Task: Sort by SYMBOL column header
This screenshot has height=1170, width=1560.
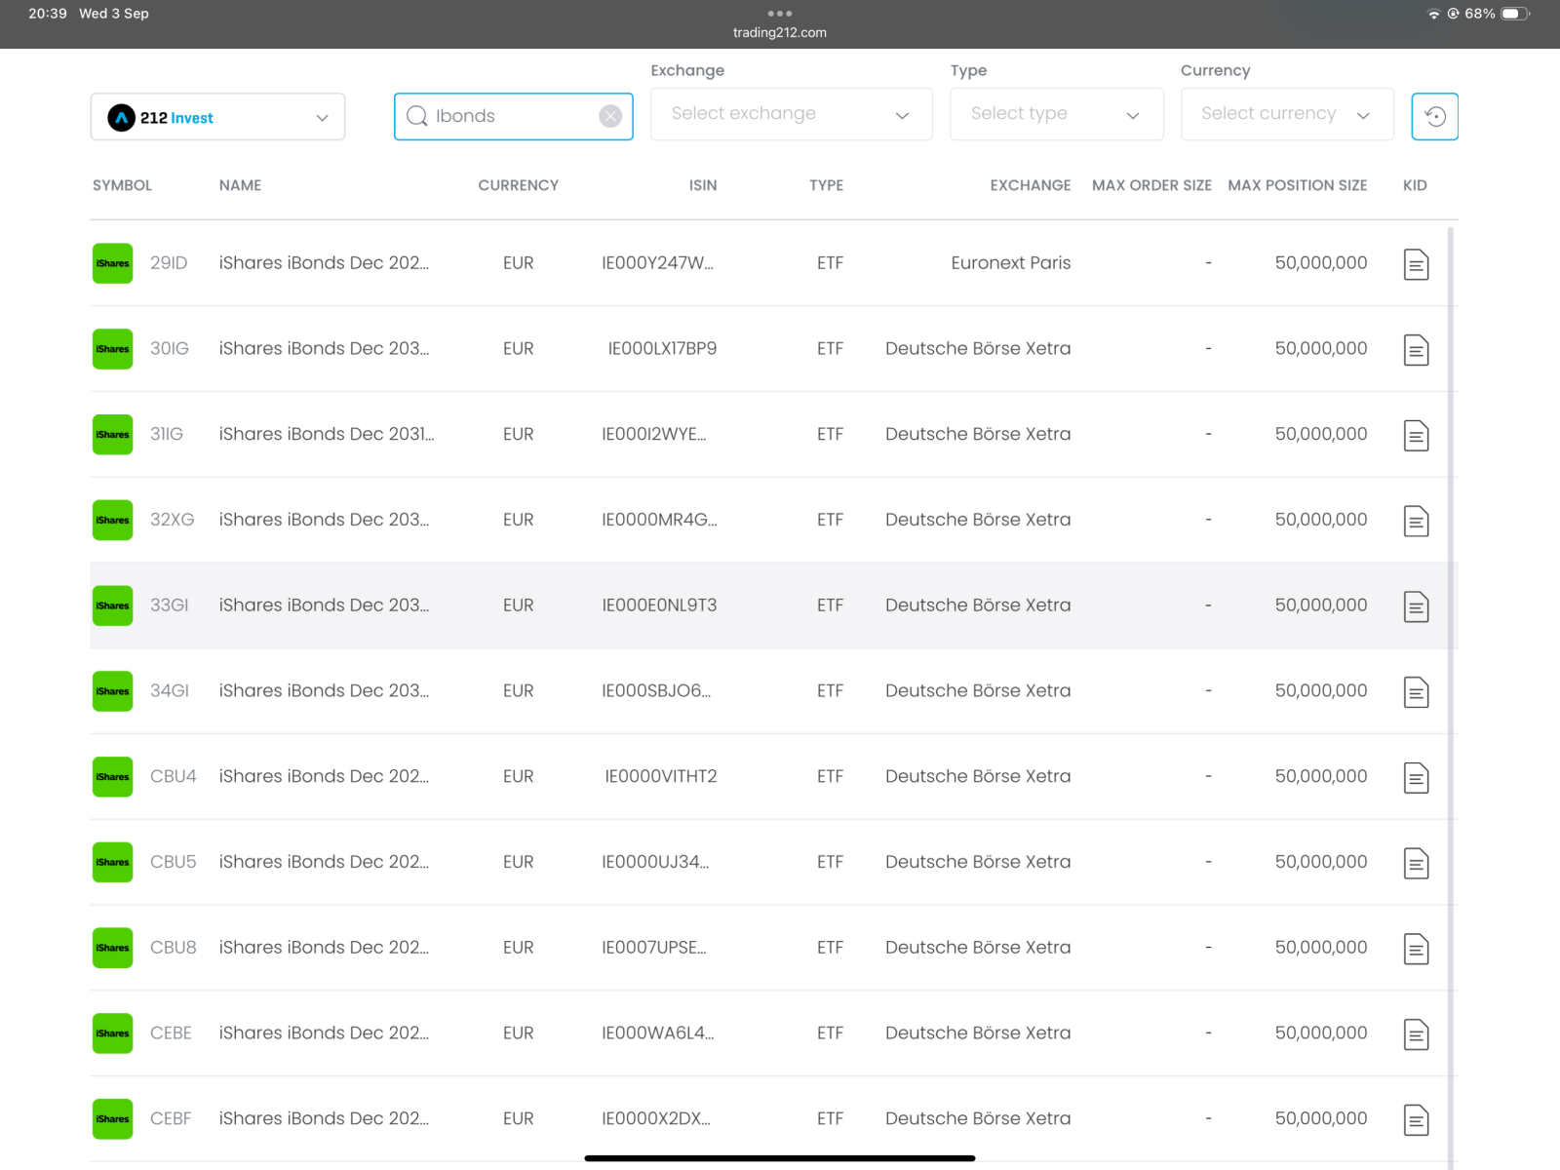Action: (122, 185)
